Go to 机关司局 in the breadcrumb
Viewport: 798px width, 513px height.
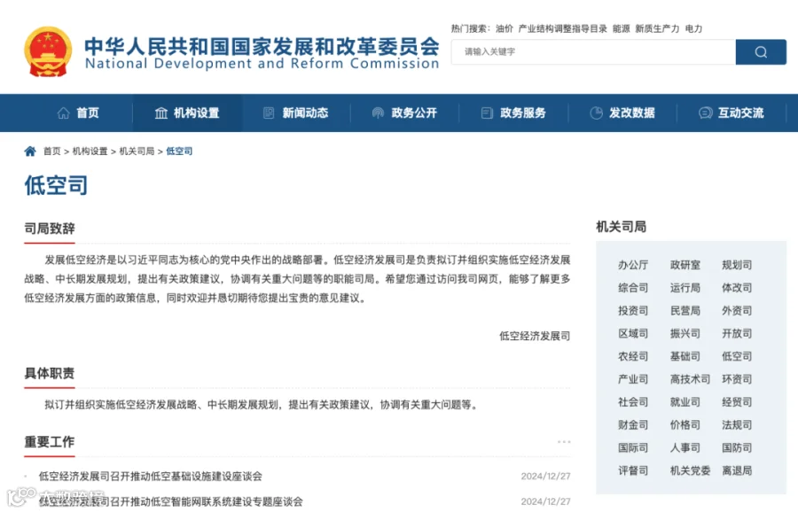[137, 151]
